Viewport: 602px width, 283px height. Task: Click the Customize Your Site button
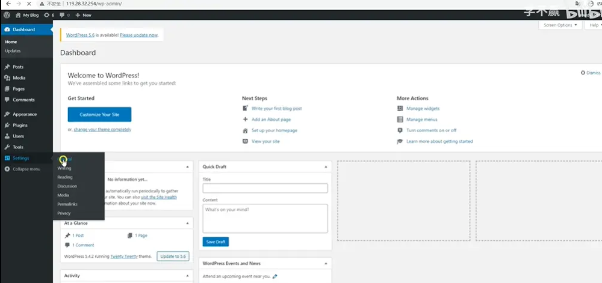click(x=99, y=114)
